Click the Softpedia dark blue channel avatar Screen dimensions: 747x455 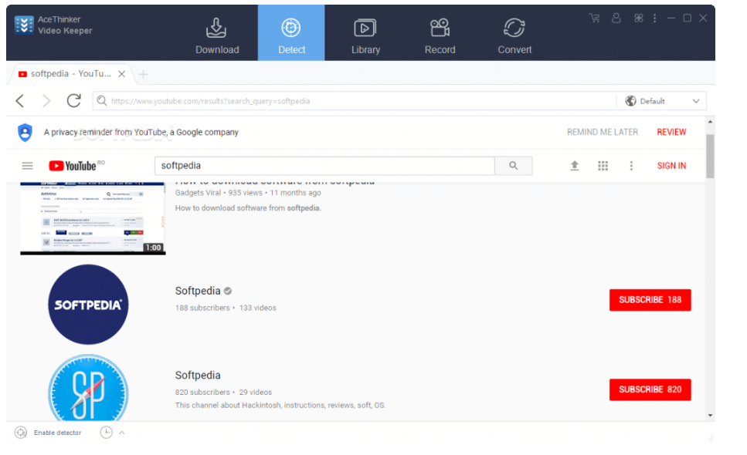pos(88,305)
